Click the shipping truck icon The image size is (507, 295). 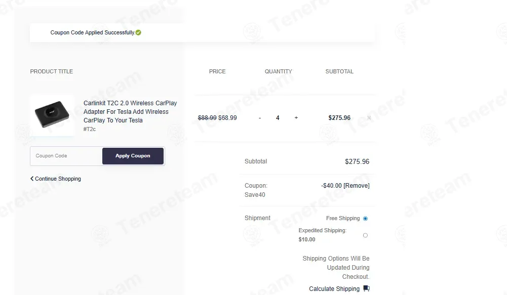coord(366,288)
